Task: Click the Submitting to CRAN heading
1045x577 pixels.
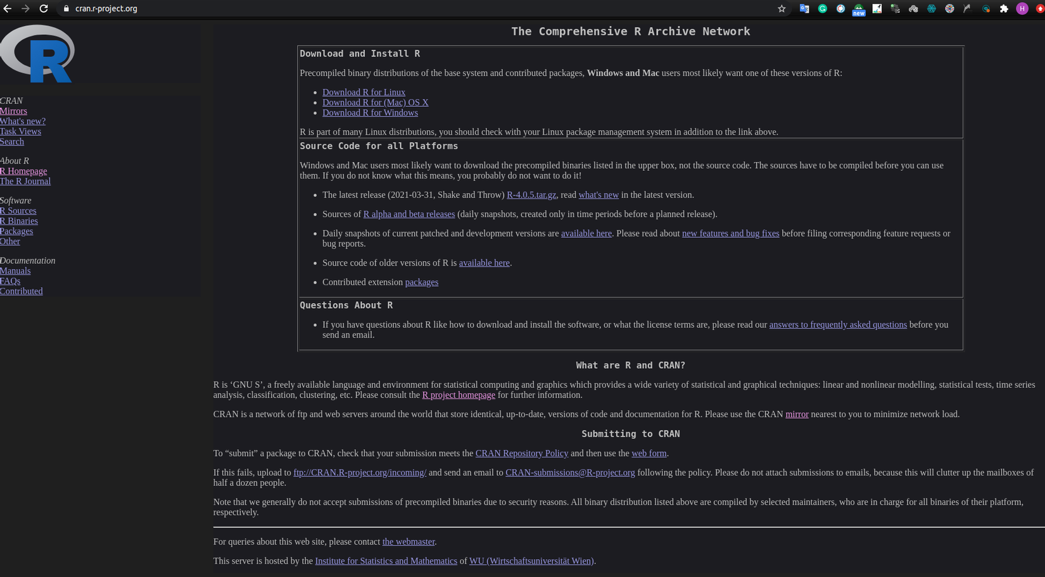Action: [631, 434]
